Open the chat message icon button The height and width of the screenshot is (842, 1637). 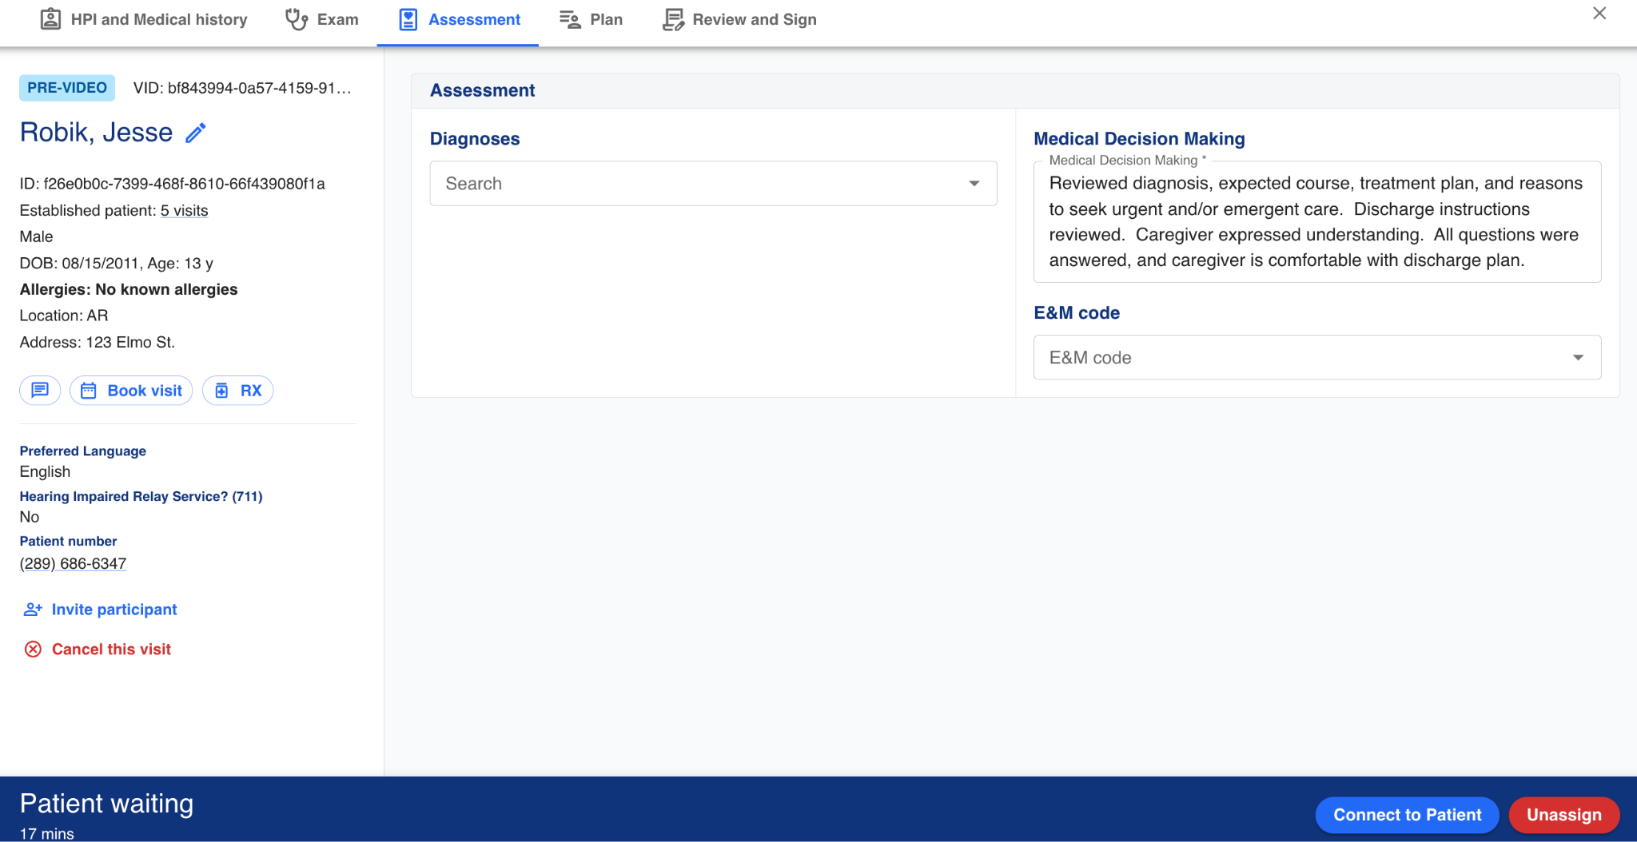[x=40, y=390]
